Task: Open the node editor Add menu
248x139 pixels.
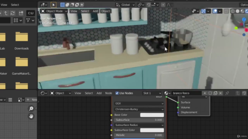Action: pyautogui.click(x=99, y=93)
